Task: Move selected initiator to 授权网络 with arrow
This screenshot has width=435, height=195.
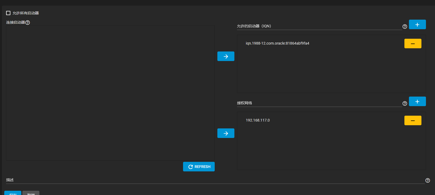Action: coord(226,133)
